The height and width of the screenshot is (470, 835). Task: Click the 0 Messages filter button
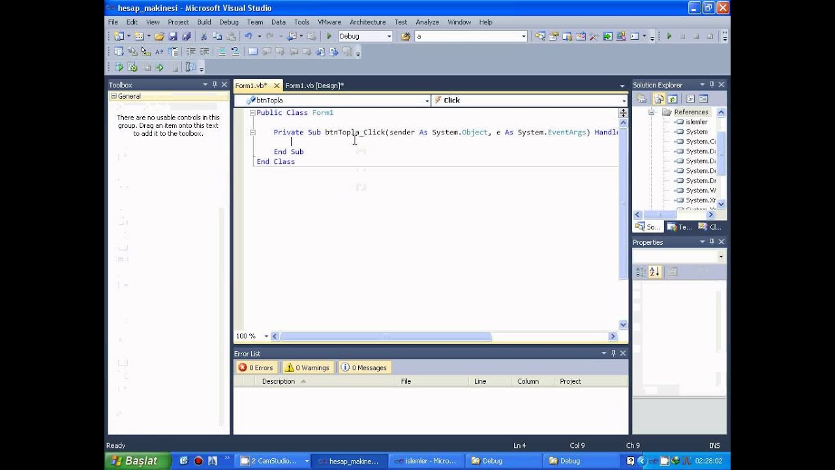(x=364, y=368)
